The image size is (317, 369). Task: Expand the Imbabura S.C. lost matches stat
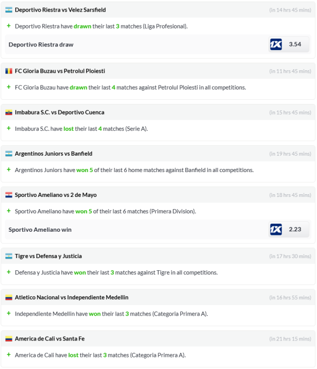[x=8, y=128]
